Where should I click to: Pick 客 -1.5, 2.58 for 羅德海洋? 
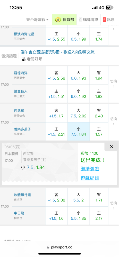tap(56, 75)
